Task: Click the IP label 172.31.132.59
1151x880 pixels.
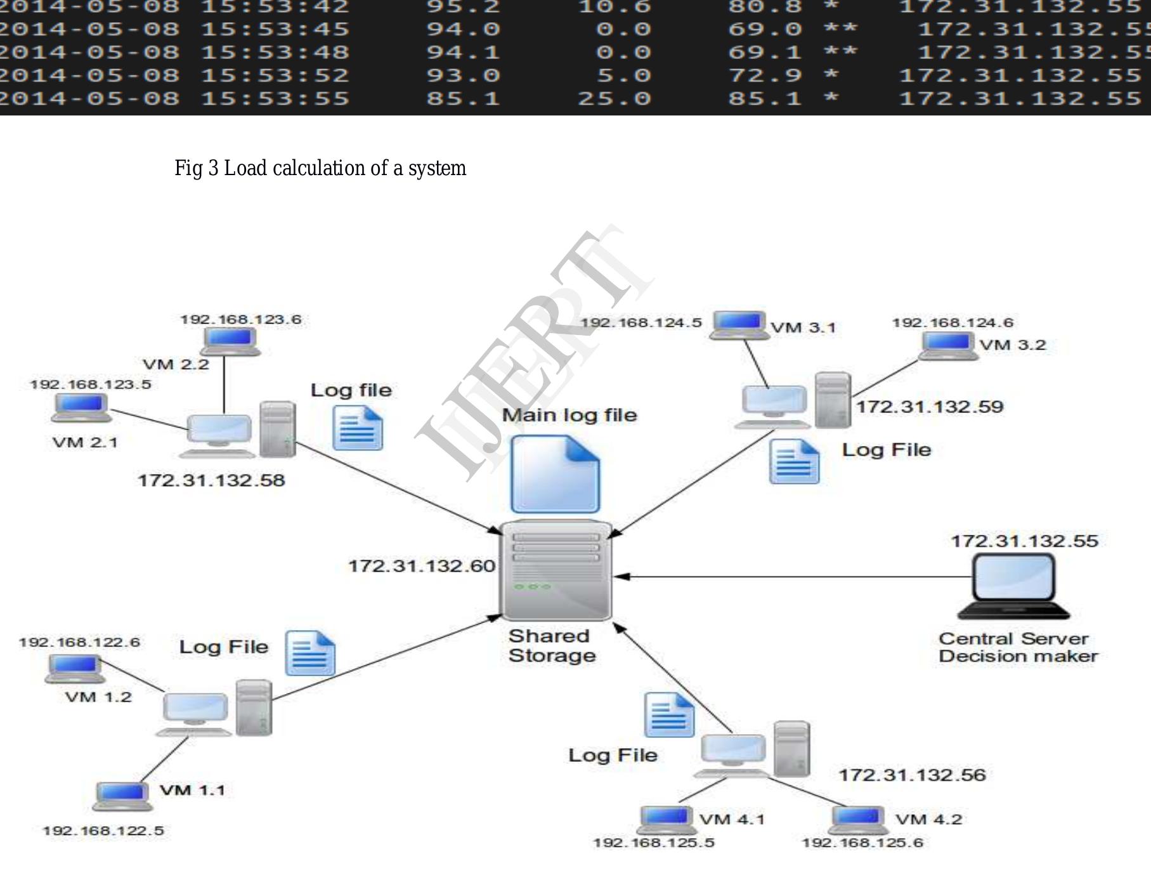Action: [930, 407]
